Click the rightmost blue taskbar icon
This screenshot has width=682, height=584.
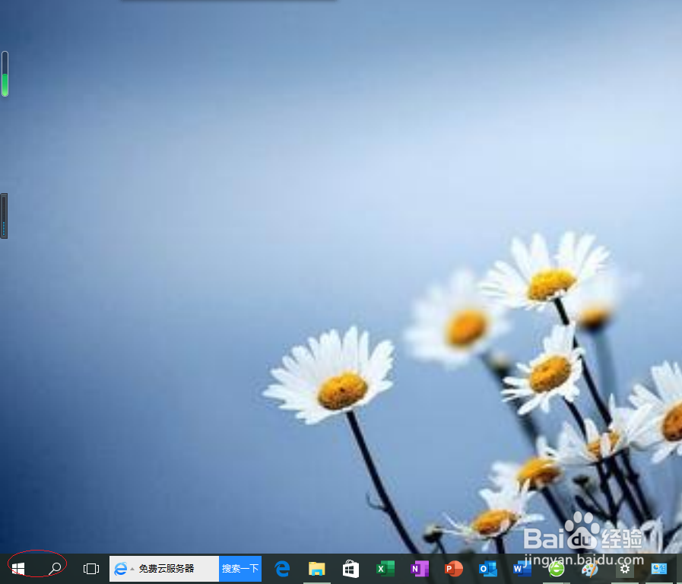pos(658,568)
